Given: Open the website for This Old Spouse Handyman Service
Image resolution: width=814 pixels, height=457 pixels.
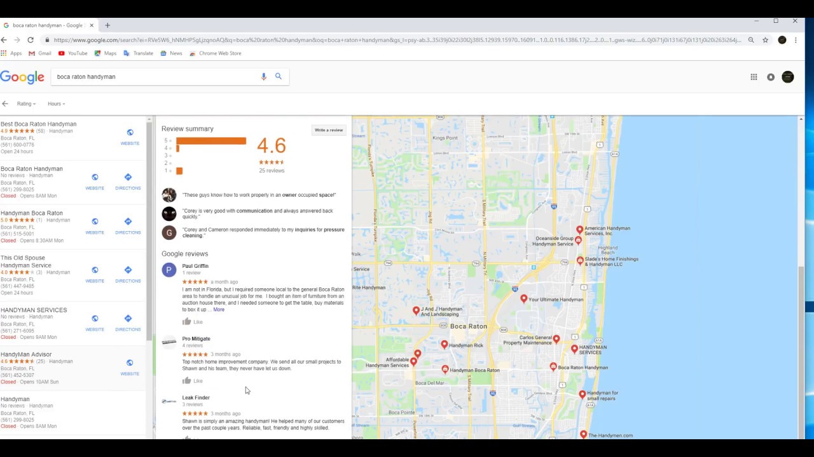Looking at the screenshot, I should tap(95, 275).
